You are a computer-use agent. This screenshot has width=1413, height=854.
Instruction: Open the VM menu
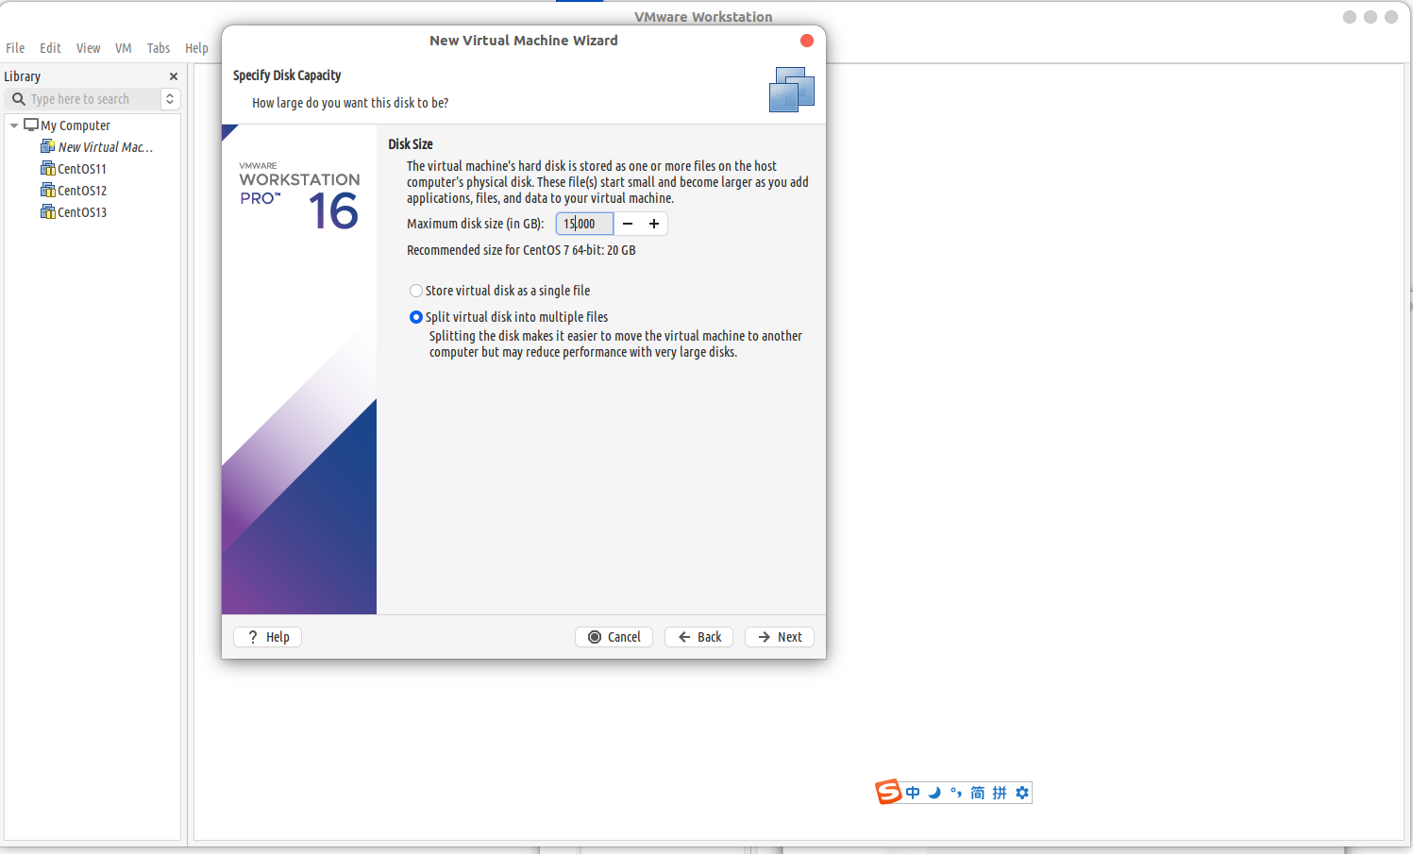tap(124, 48)
